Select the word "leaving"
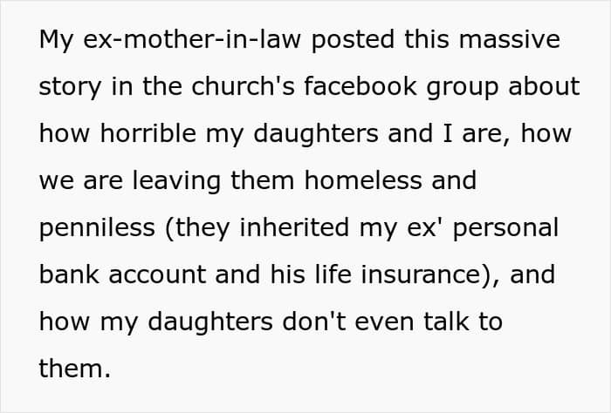 176,181
